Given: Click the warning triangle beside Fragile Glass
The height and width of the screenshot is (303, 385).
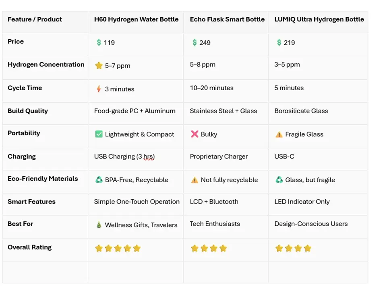Looking at the screenshot, I should pyautogui.click(x=279, y=134).
